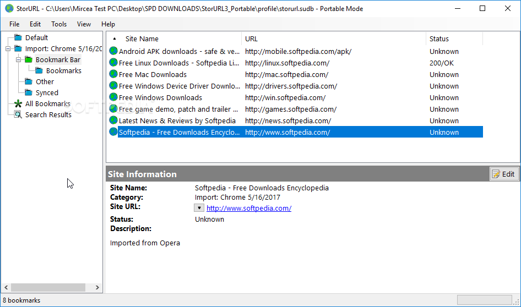Click the tree panel horizontal scrollbar thumb
Image resolution: width=521 pixels, height=307 pixels.
click(48, 287)
